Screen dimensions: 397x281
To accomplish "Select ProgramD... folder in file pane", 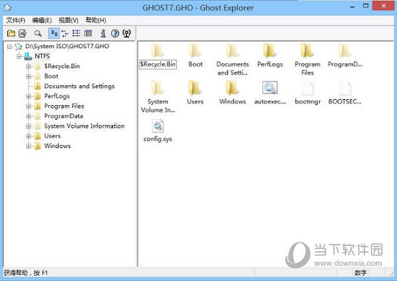I will [345, 51].
